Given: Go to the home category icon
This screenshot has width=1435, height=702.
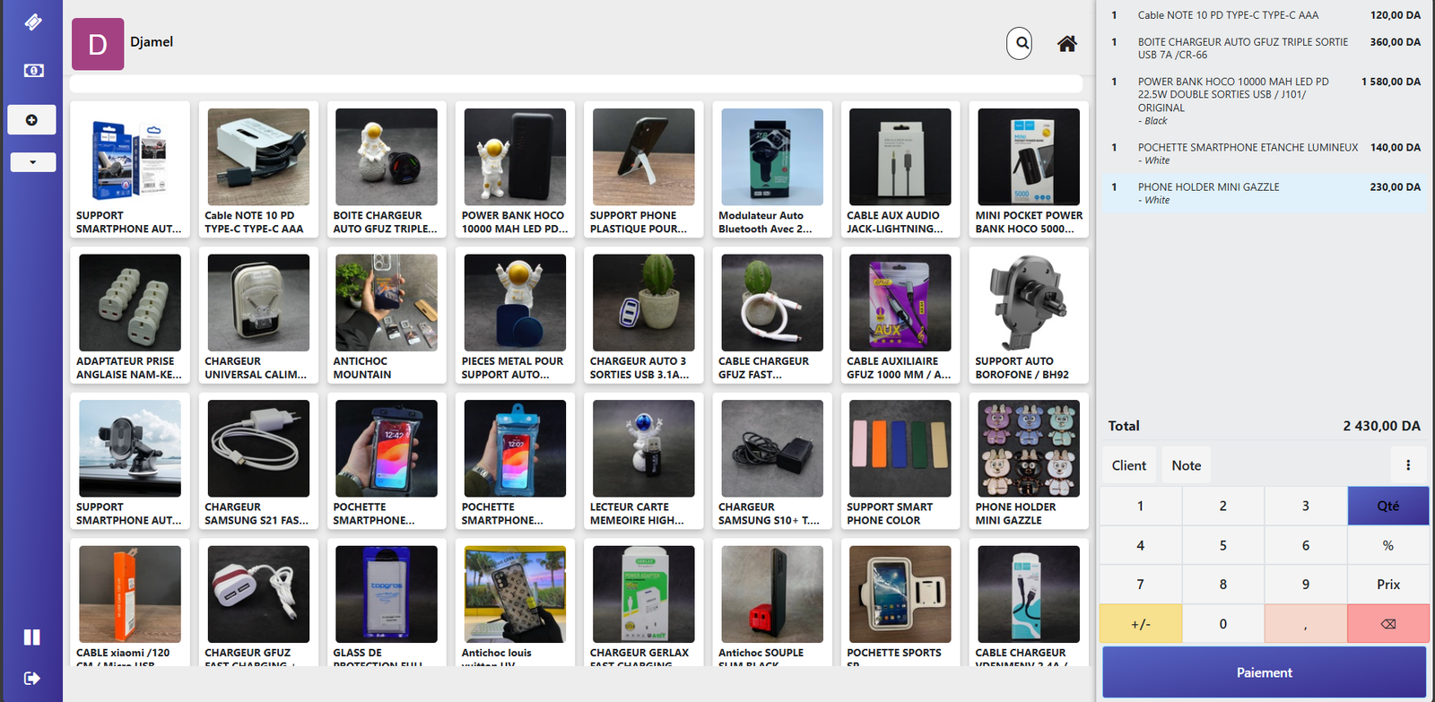Looking at the screenshot, I should coord(1066,44).
